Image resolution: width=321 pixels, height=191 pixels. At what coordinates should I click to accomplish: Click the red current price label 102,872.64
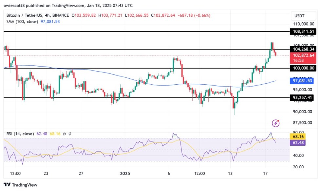tap(304, 55)
